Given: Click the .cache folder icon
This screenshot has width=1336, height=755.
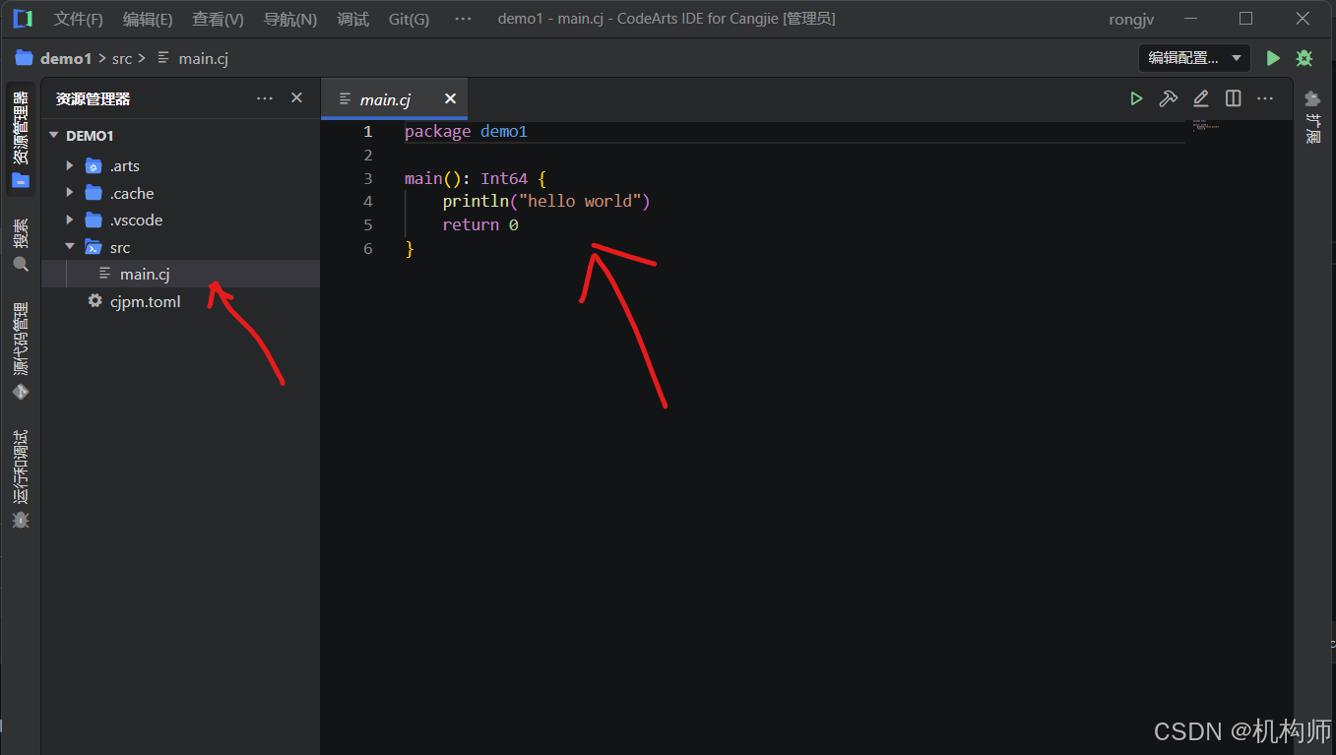Looking at the screenshot, I should click(x=94, y=193).
